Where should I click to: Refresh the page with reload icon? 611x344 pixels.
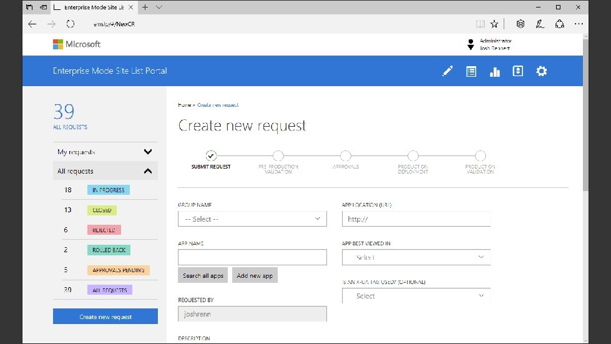(x=70, y=24)
